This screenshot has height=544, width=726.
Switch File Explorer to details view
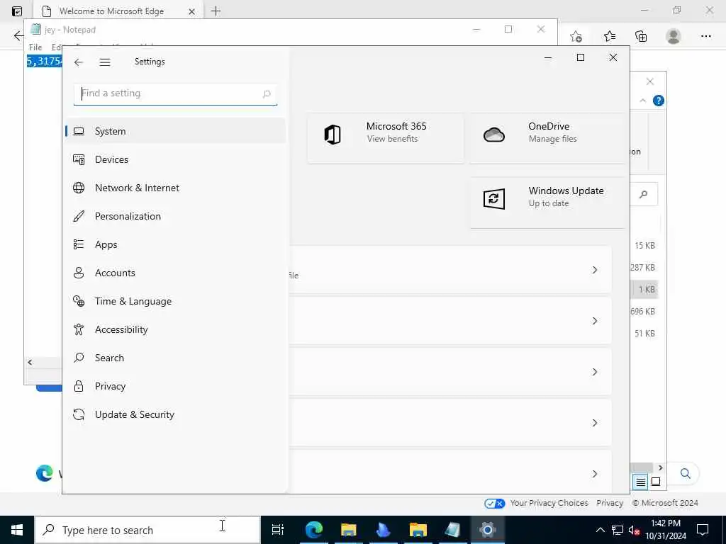tap(640, 482)
